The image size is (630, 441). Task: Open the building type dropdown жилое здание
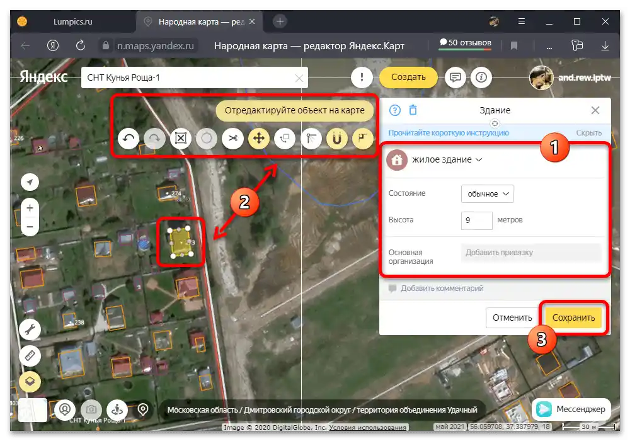(447, 159)
